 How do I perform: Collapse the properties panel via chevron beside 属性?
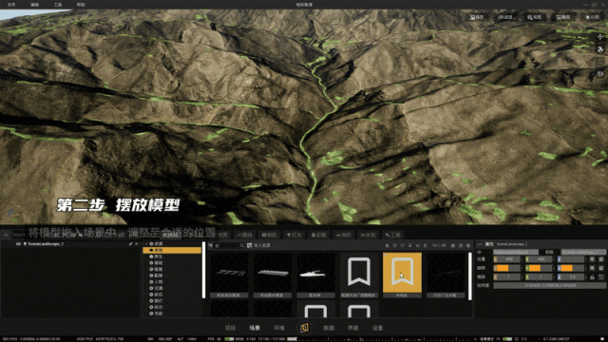480,244
